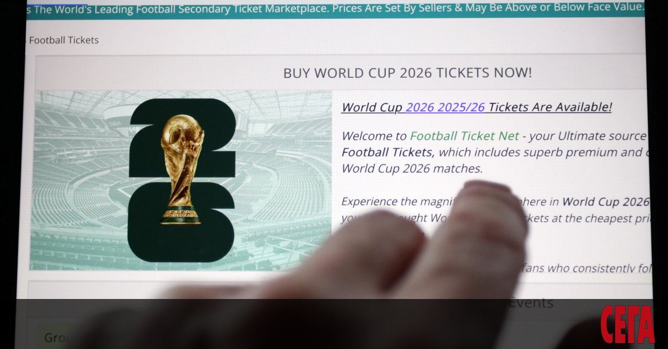
Task: Click the bold 'Football Tickets' text in the welcome paragraph
Action: [x=386, y=152]
